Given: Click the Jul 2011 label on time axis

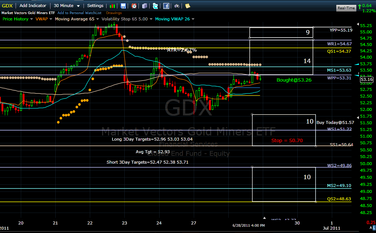Looking at the screenshot, I should [331, 228].
